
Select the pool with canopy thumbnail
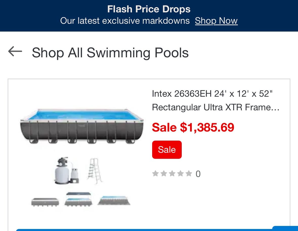(78, 199)
